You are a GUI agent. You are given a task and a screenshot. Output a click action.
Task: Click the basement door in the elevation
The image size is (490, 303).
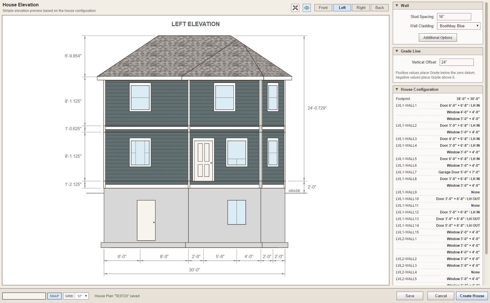(x=146, y=220)
